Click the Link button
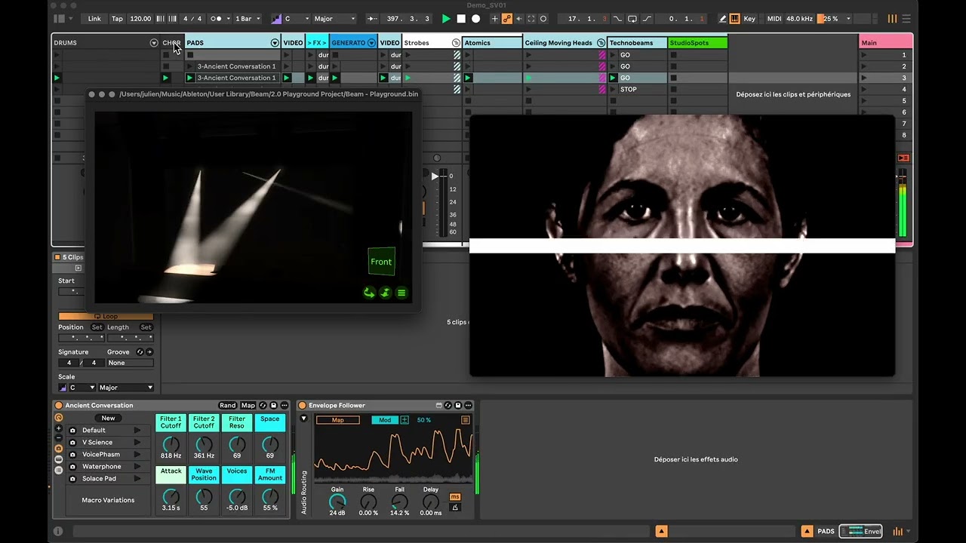966x543 pixels. click(x=94, y=19)
